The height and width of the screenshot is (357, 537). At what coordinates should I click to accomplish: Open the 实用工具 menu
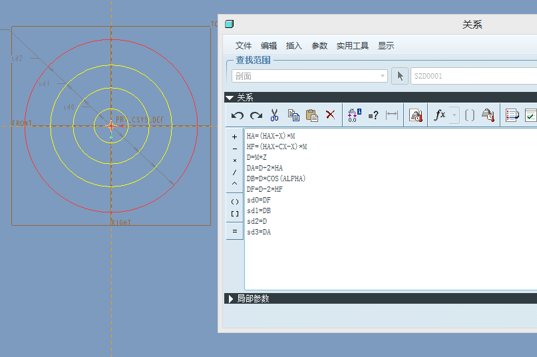tap(352, 46)
